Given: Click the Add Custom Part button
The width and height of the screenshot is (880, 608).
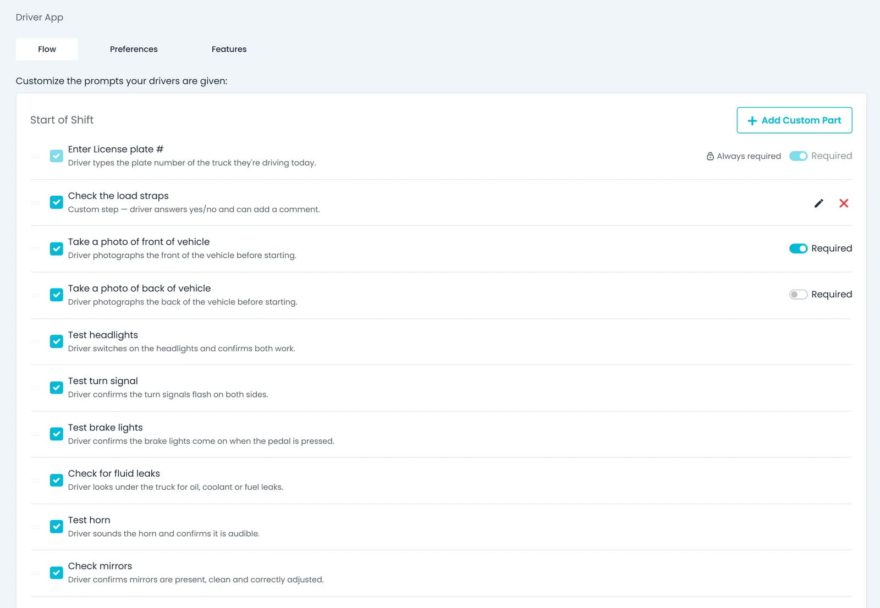Looking at the screenshot, I should pyautogui.click(x=794, y=120).
